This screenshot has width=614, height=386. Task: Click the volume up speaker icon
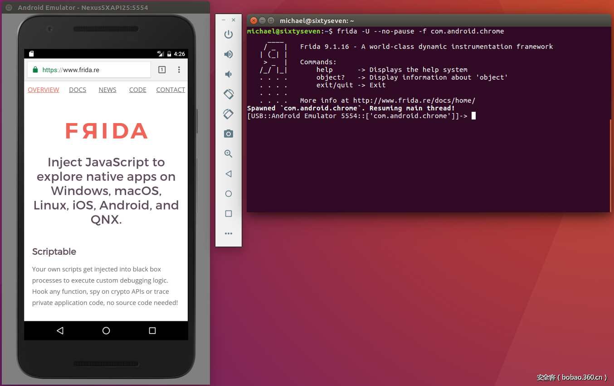tap(229, 54)
